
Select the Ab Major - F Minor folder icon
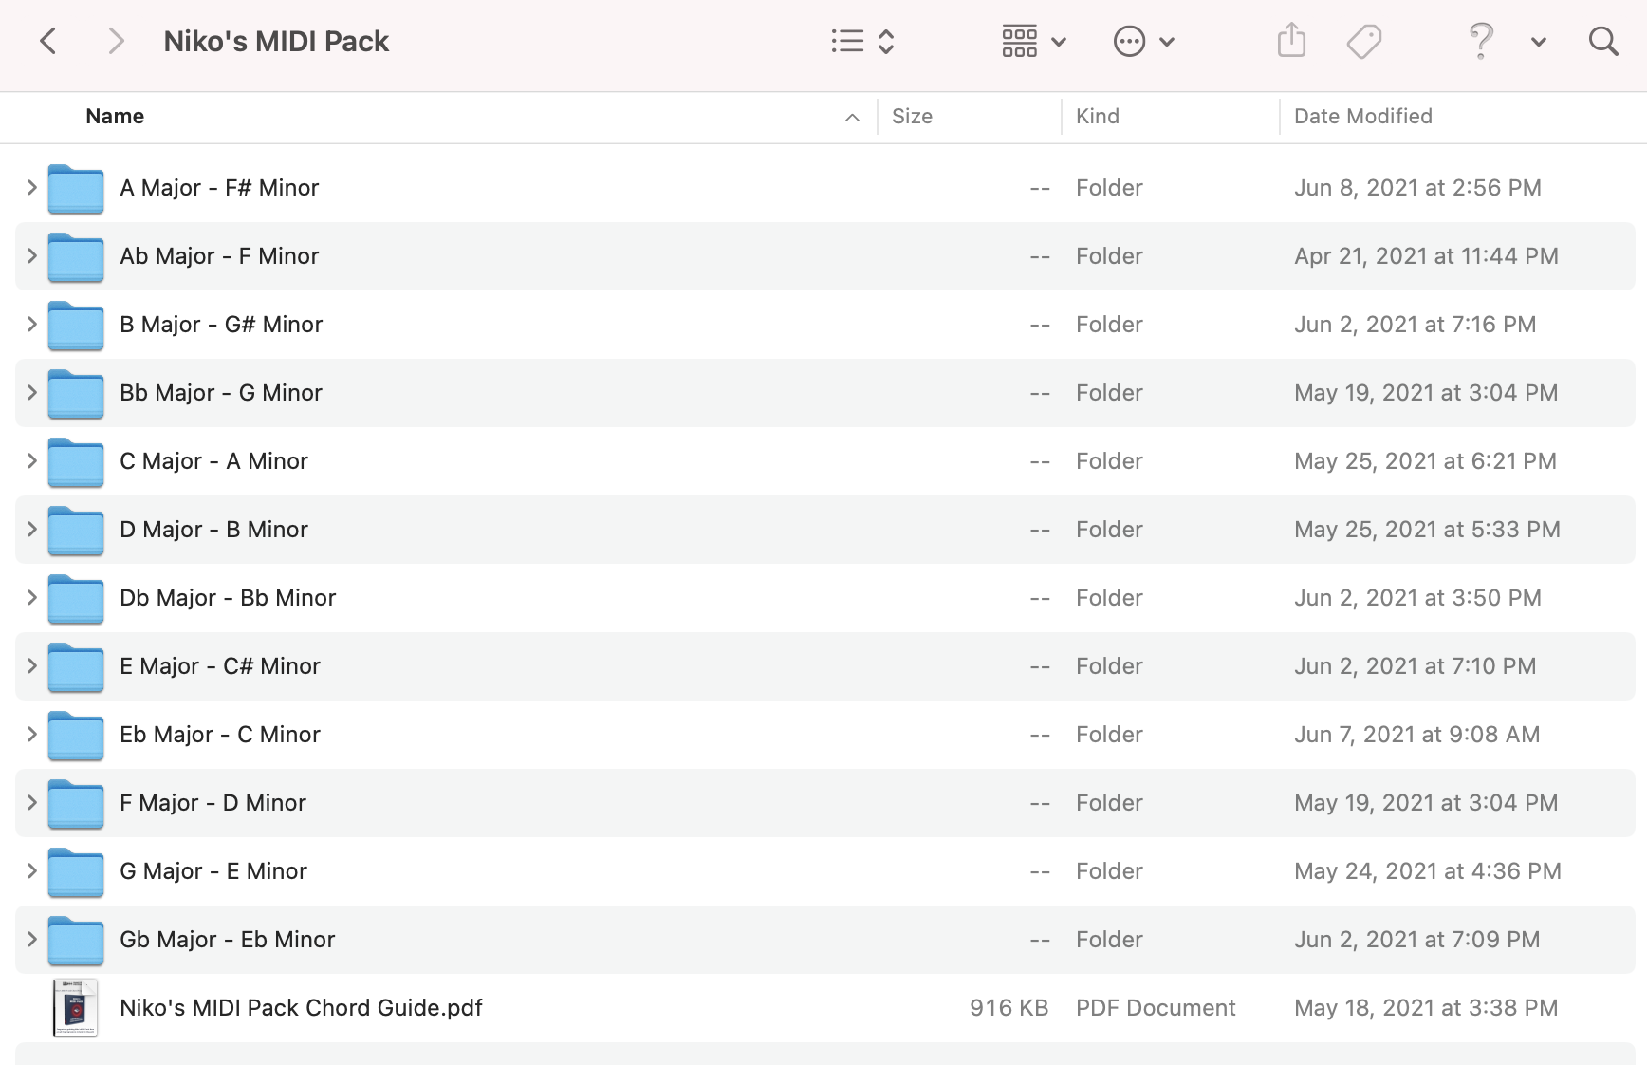(x=76, y=257)
